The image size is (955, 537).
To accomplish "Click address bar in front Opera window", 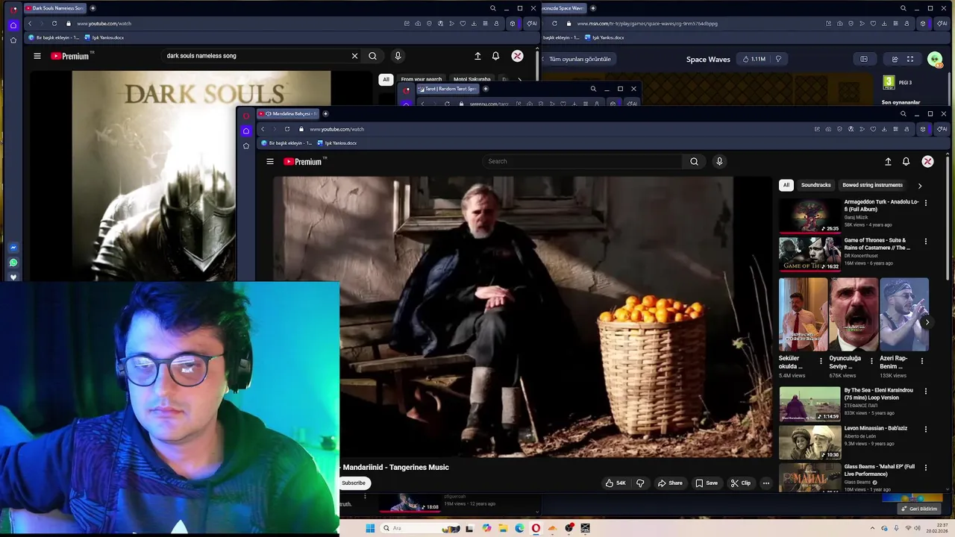I will point(552,129).
